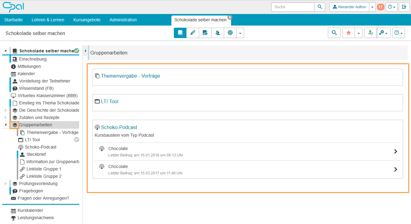Open the course editor pencil icon
The image size is (411, 224).
click(x=192, y=33)
